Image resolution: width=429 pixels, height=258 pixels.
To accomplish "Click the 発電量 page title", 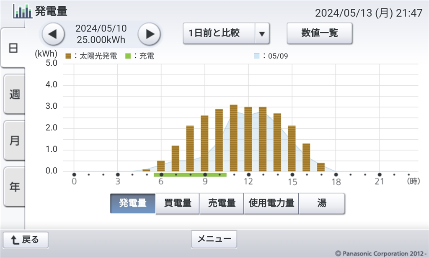I will [51, 11].
